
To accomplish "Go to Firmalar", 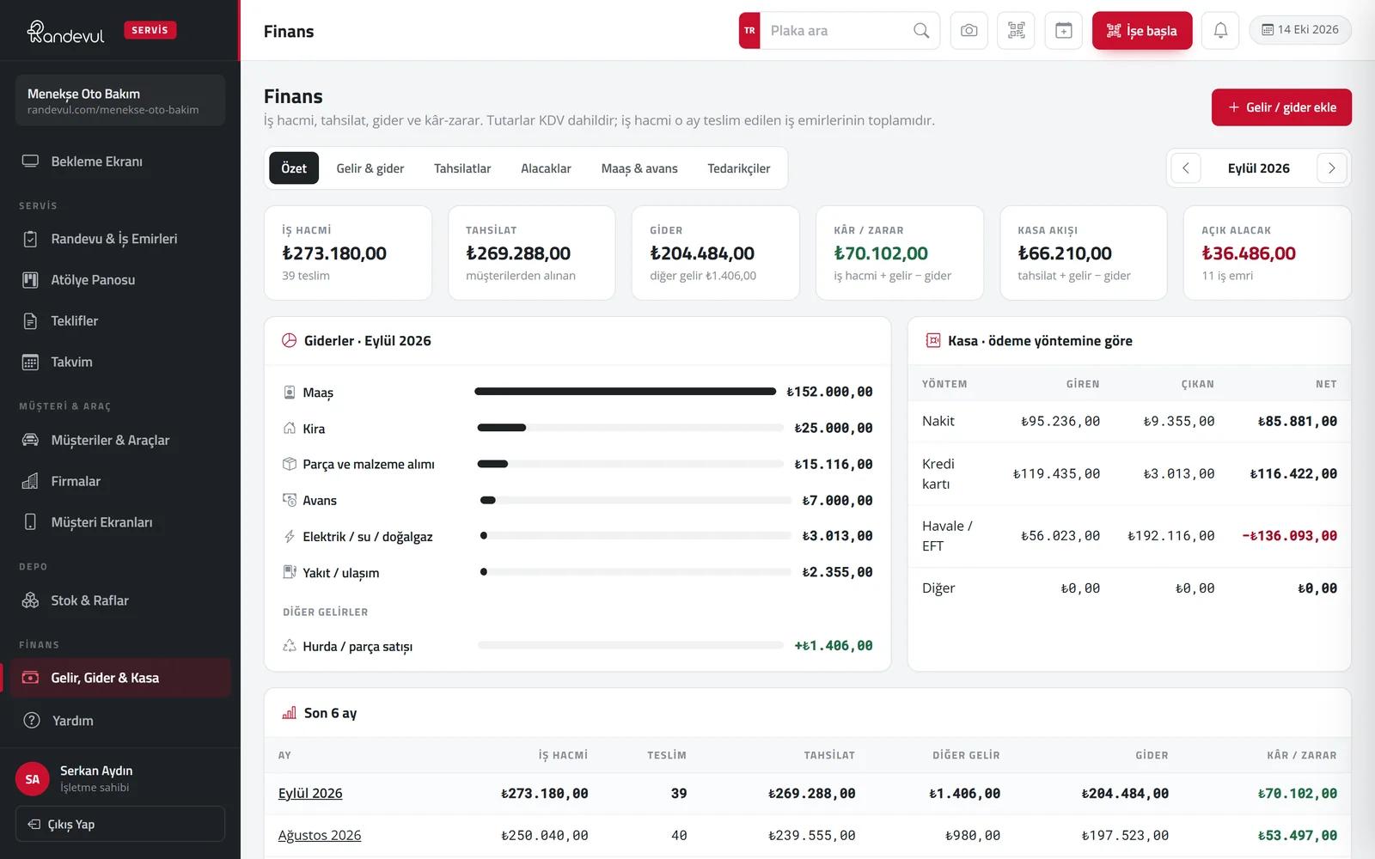I will [120, 482].
